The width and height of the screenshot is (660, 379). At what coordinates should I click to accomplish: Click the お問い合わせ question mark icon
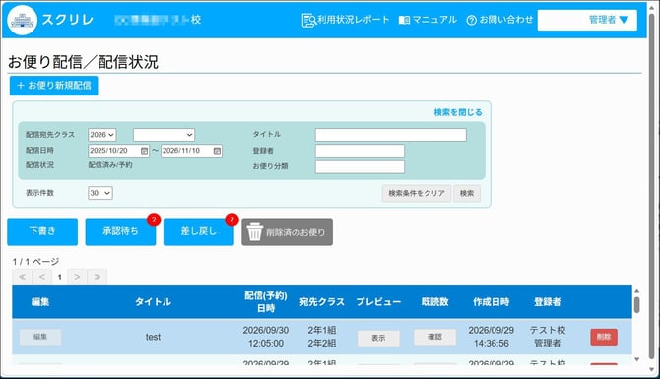pyautogui.click(x=472, y=21)
